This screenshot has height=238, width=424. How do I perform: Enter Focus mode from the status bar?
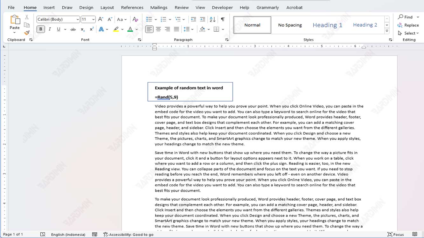(x=396, y=235)
